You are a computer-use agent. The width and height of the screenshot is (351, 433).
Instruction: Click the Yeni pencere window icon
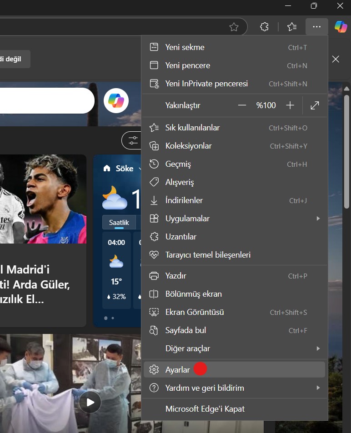(154, 65)
